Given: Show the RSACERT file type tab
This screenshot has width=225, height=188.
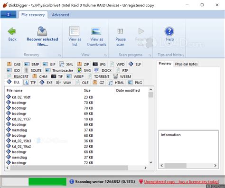Looking at the screenshot, I should 18,76.
